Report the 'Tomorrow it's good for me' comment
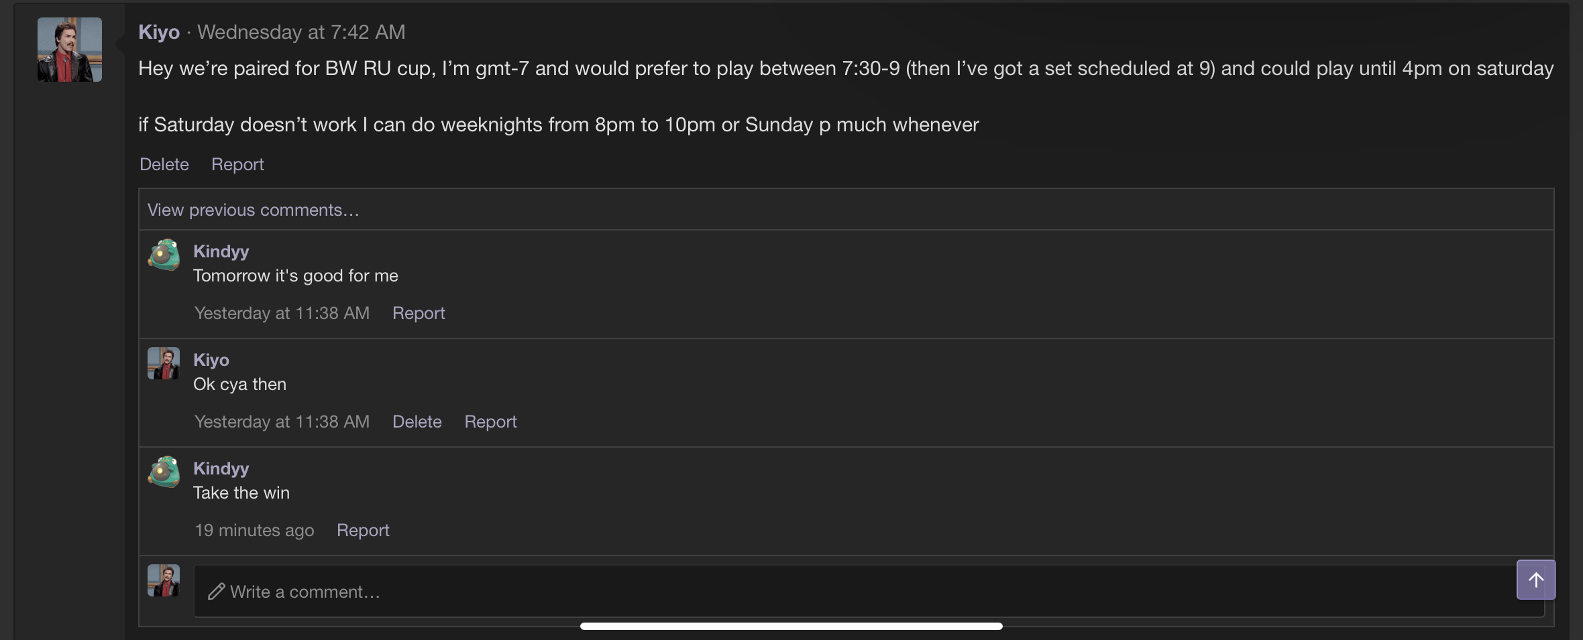The width and height of the screenshot is (1583, 640). point(419,314)
